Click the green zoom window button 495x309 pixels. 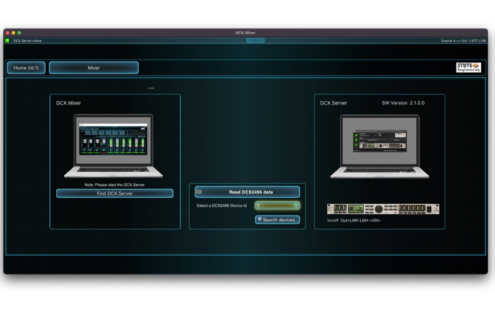[x=19, y=33]
